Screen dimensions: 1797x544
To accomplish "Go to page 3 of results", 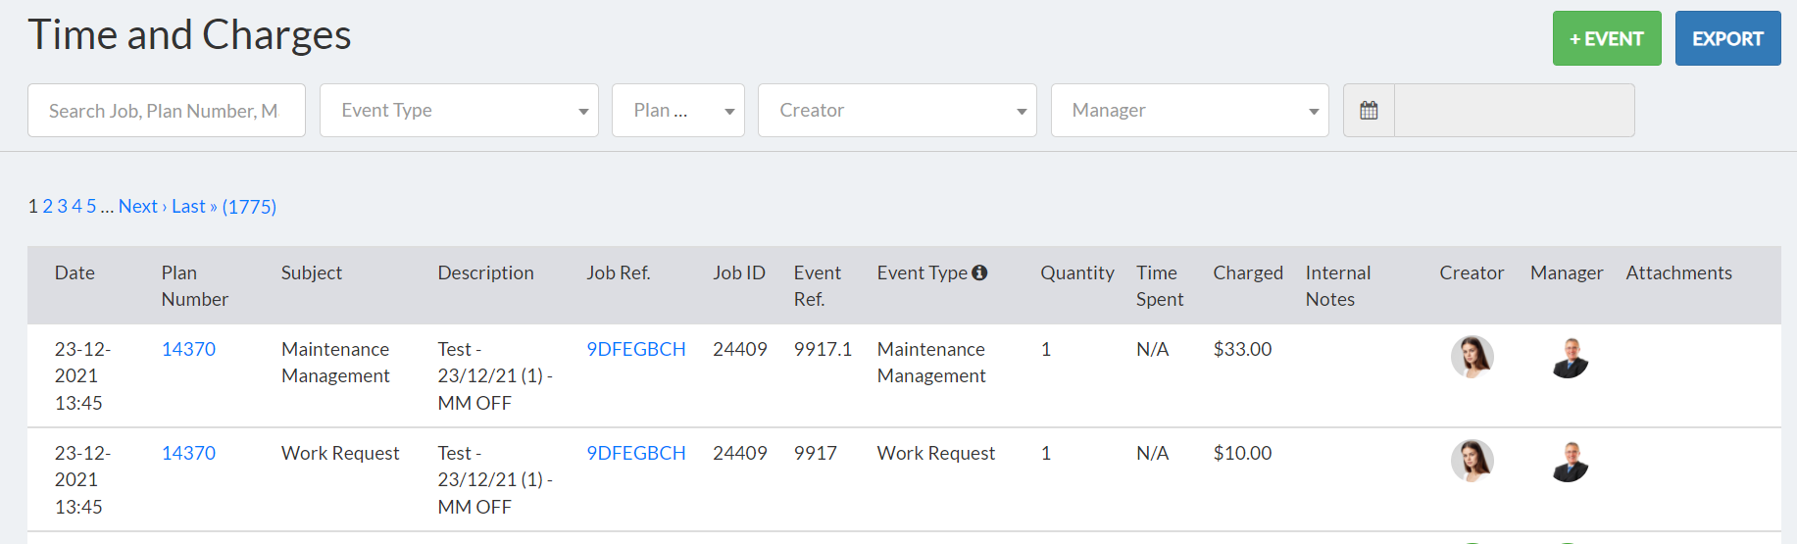I will 62,206.
